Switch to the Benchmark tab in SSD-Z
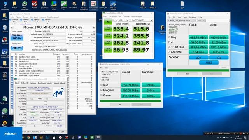This screenshot has height=140, width=249. coord(42,83)
